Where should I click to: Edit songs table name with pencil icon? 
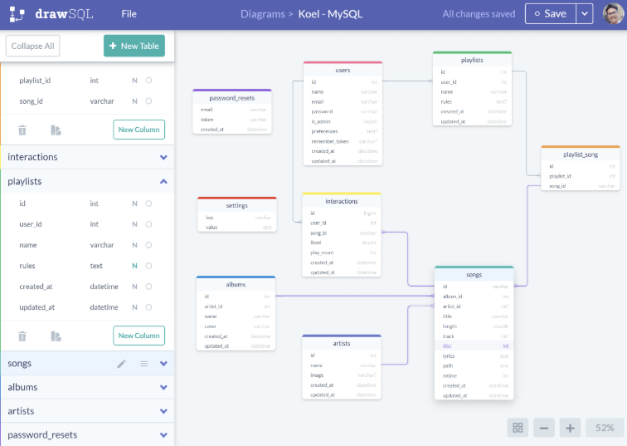tap(122, 364)
